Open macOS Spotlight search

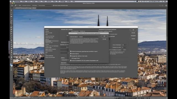(x=162, y=1)
